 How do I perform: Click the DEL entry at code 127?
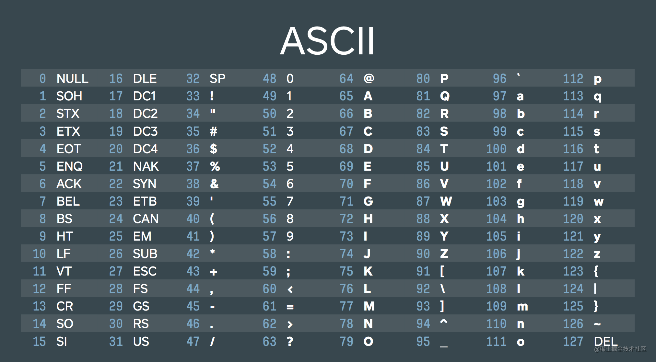605,341
